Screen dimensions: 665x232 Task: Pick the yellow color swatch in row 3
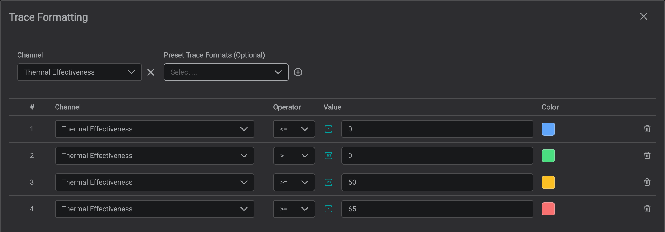tap(548, 182)
